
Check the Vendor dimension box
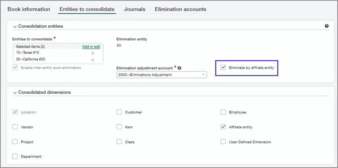(x=15, y=127)
